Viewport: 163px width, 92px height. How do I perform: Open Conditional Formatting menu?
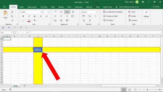(113, 12)
